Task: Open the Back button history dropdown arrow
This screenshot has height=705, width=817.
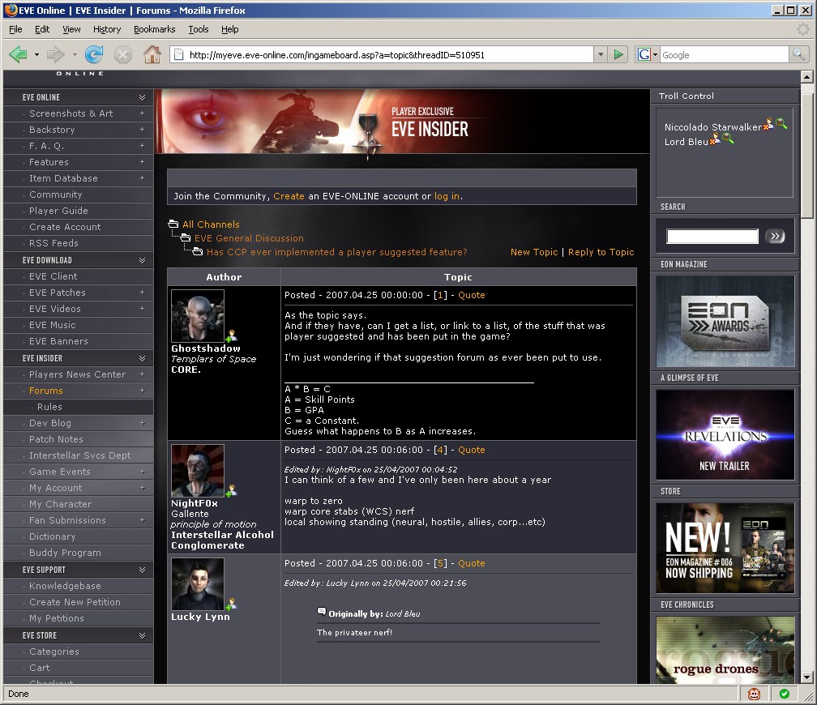Action: pyautogui.click(x=36, y=54)
